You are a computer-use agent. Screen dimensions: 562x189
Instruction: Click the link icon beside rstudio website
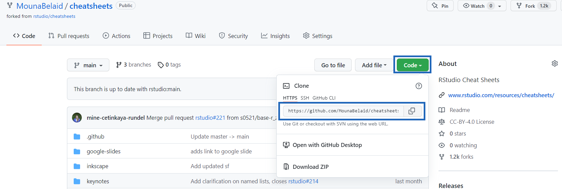coord(442,95)
